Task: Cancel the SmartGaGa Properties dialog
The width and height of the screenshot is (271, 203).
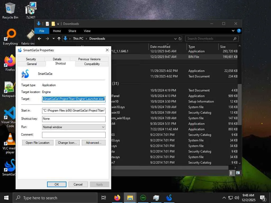Action: (x=78, y=184)
